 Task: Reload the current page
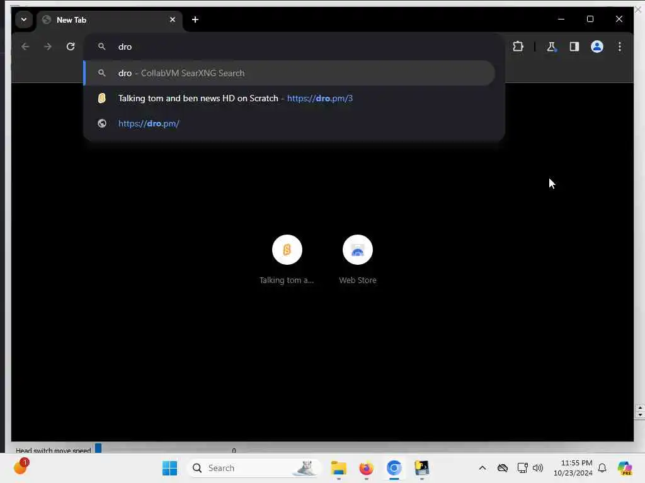[71, 47]
